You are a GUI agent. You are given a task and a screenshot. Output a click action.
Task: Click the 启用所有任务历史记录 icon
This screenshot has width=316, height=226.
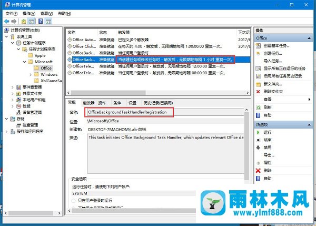pos(258,76)
